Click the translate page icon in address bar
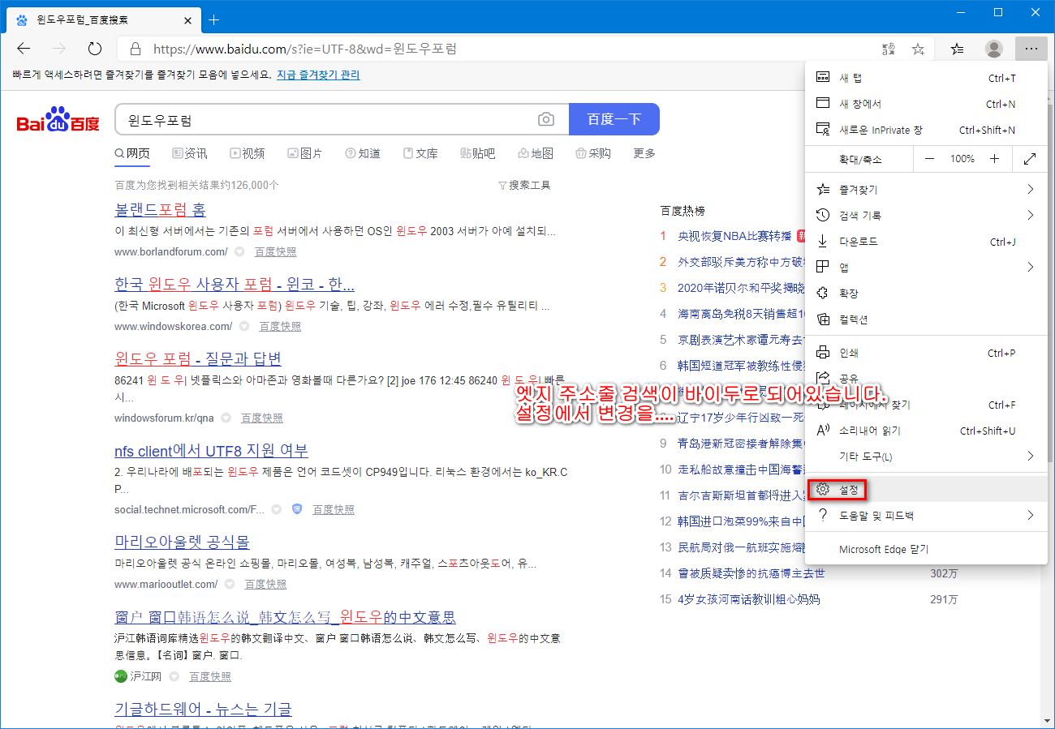This screenshot has height=729, width=1055. pos(888,49)
